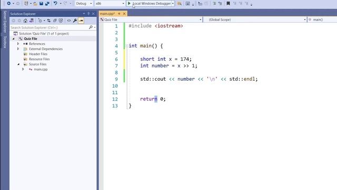Viewport: 337px width, 190px height.
Task: Toggle the bookmark icon in toolbar
Action: [x=228, y=4]
